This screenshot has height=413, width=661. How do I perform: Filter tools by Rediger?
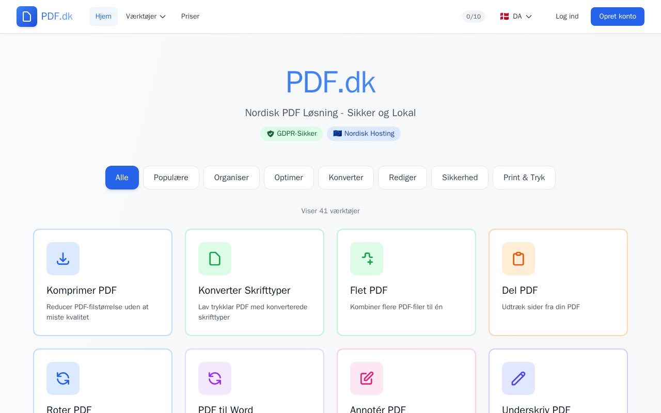[x=402, y=178]
